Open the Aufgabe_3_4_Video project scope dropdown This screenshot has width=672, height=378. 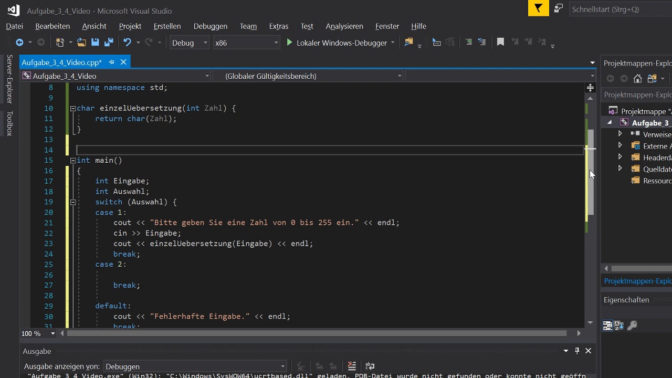pos(207,76)
